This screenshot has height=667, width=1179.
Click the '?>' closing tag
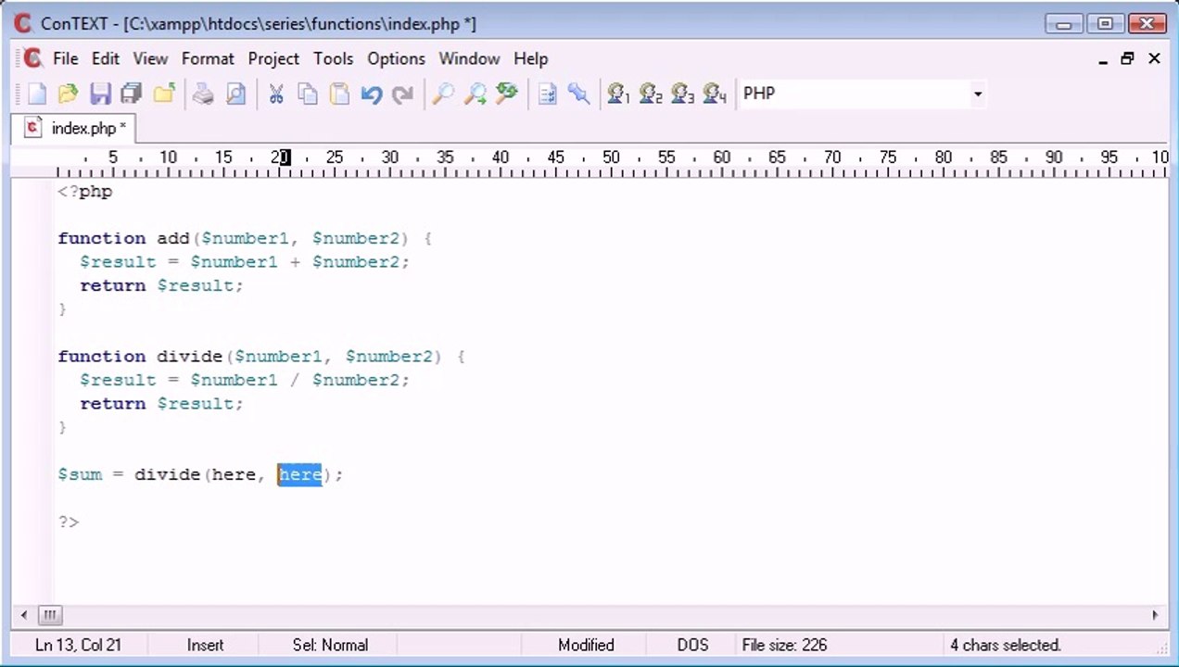(69, 522)
